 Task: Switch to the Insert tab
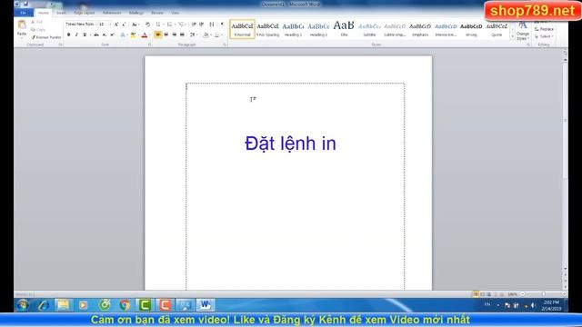(x=61, y=13)
